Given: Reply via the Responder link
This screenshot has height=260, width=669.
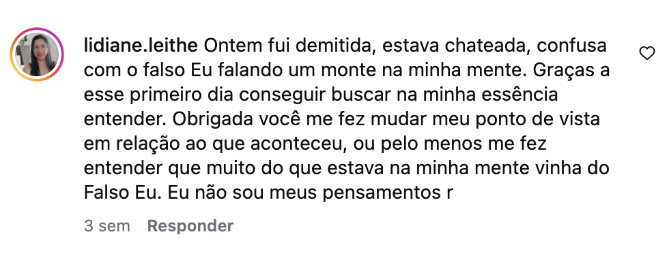Looking at the screenshot, I should [190, 225].
